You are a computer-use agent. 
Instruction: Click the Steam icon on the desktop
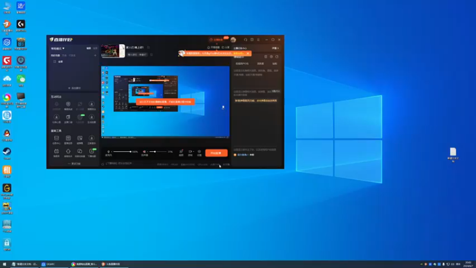[7, 153]
